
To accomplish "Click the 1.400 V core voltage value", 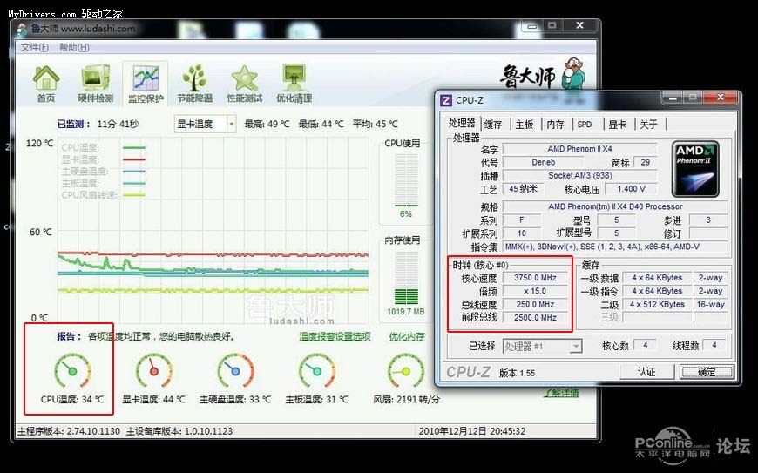I will (x=631, y=189).
